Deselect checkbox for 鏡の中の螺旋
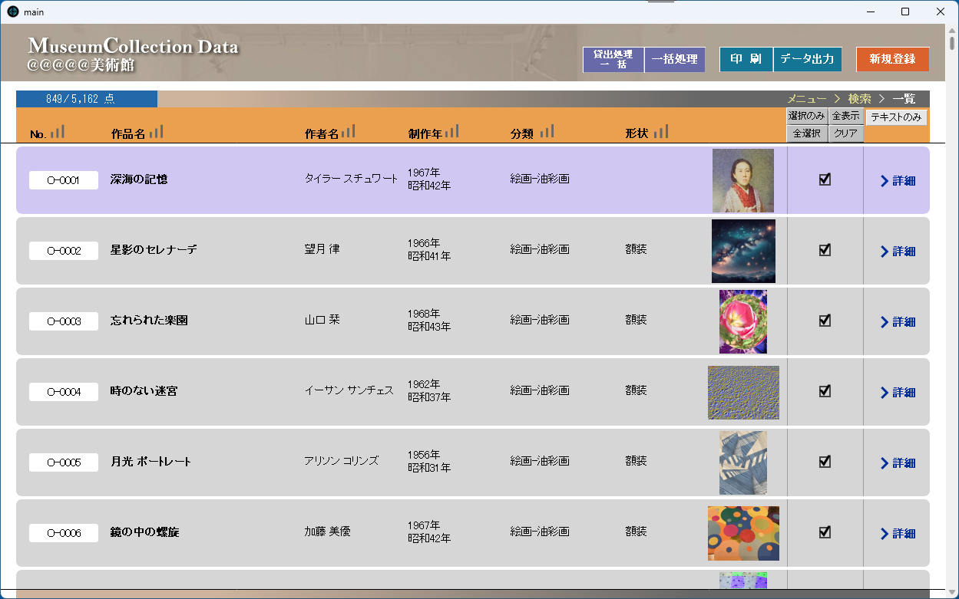Image resolution: width=959 pixels, height=599 pixels. click(x=825, y=532)
